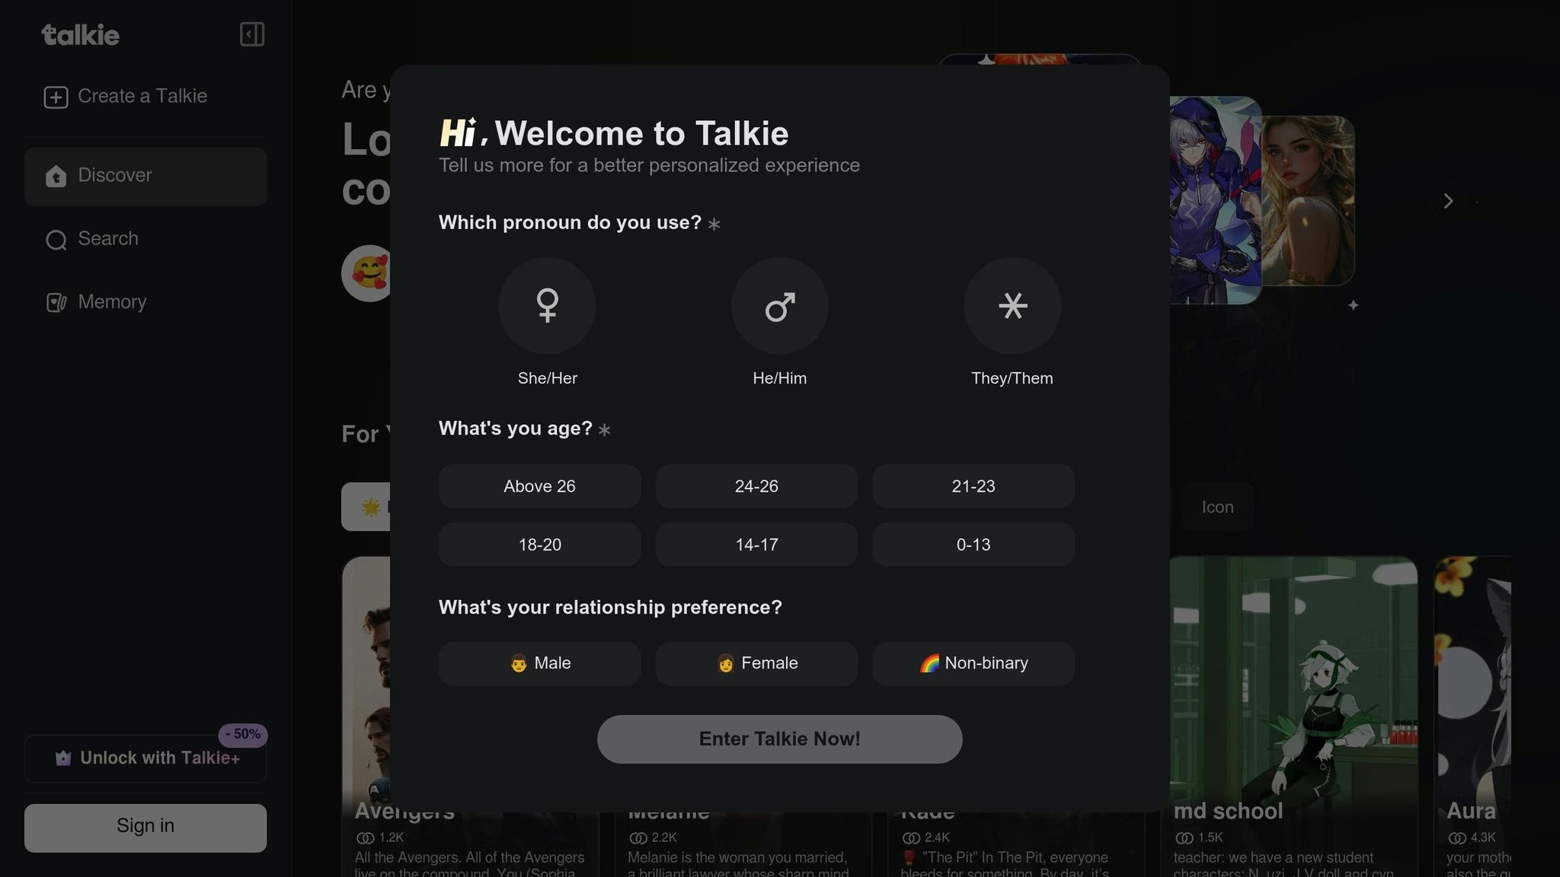Collapse the sidebar with the panel icon
This screenshot has height=877, width=1560.
(x=252, y=34)
